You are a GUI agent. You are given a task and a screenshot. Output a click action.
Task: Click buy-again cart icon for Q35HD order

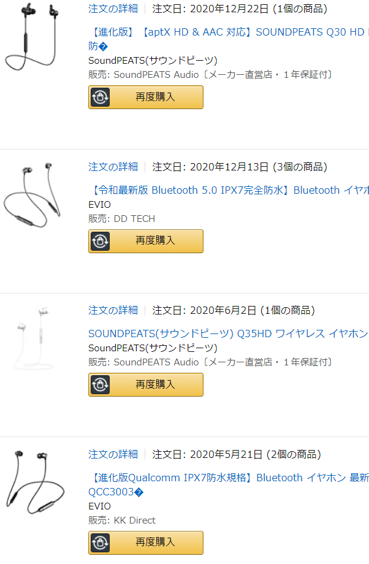click(100, 384)
